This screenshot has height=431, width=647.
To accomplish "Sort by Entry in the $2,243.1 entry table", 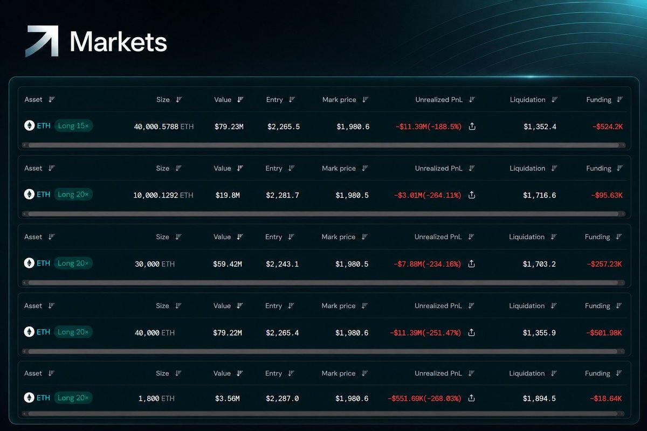I will click(x=291, y=237).
